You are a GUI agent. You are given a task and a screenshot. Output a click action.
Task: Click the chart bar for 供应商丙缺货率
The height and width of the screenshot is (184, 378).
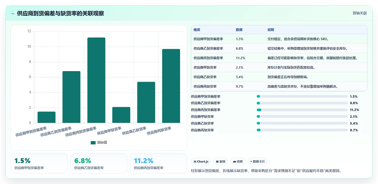click(x=171, y=86)
